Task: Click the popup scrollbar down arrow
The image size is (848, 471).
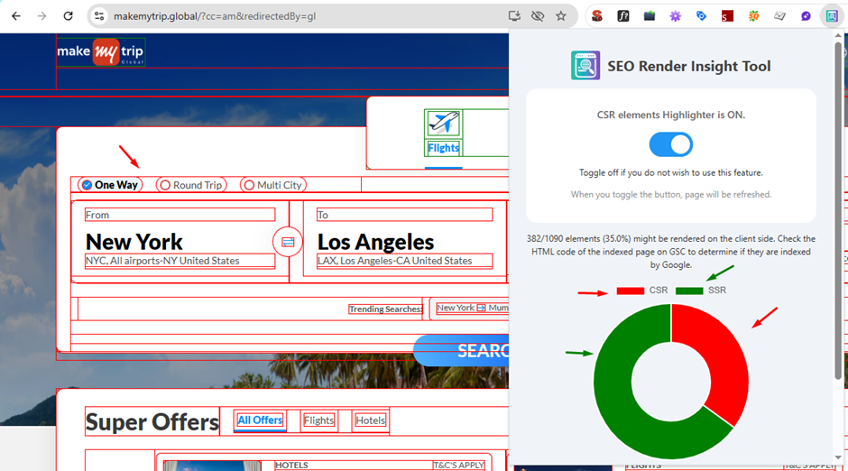Action: [x=838, y=457]
